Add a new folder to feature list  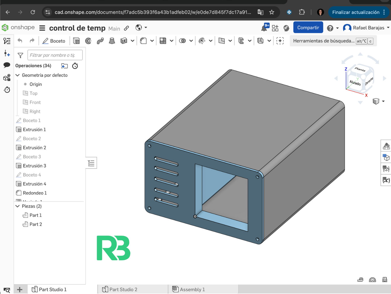pyautogui.click(x=64, y=66)
